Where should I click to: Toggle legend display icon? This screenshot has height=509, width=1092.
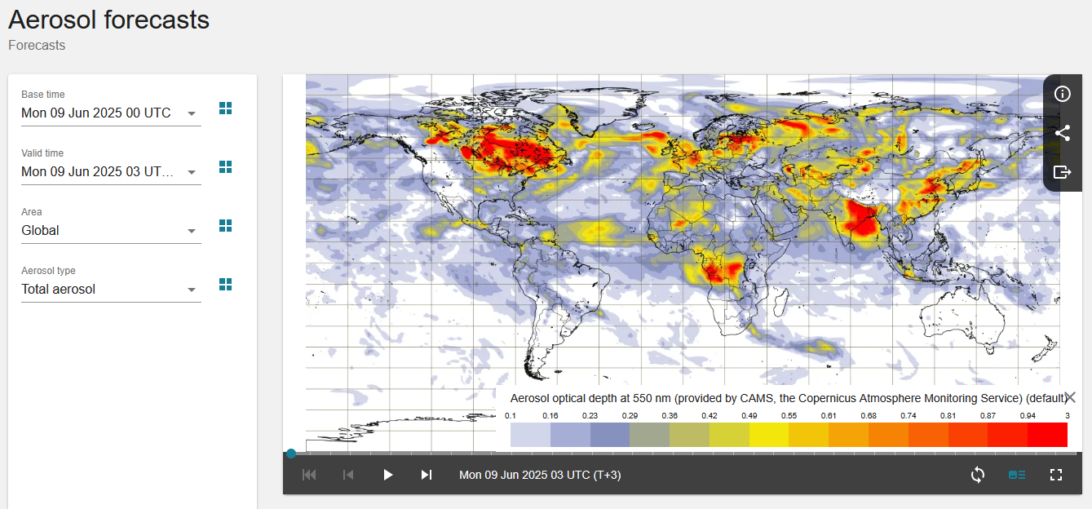(x=1017, y=475)
